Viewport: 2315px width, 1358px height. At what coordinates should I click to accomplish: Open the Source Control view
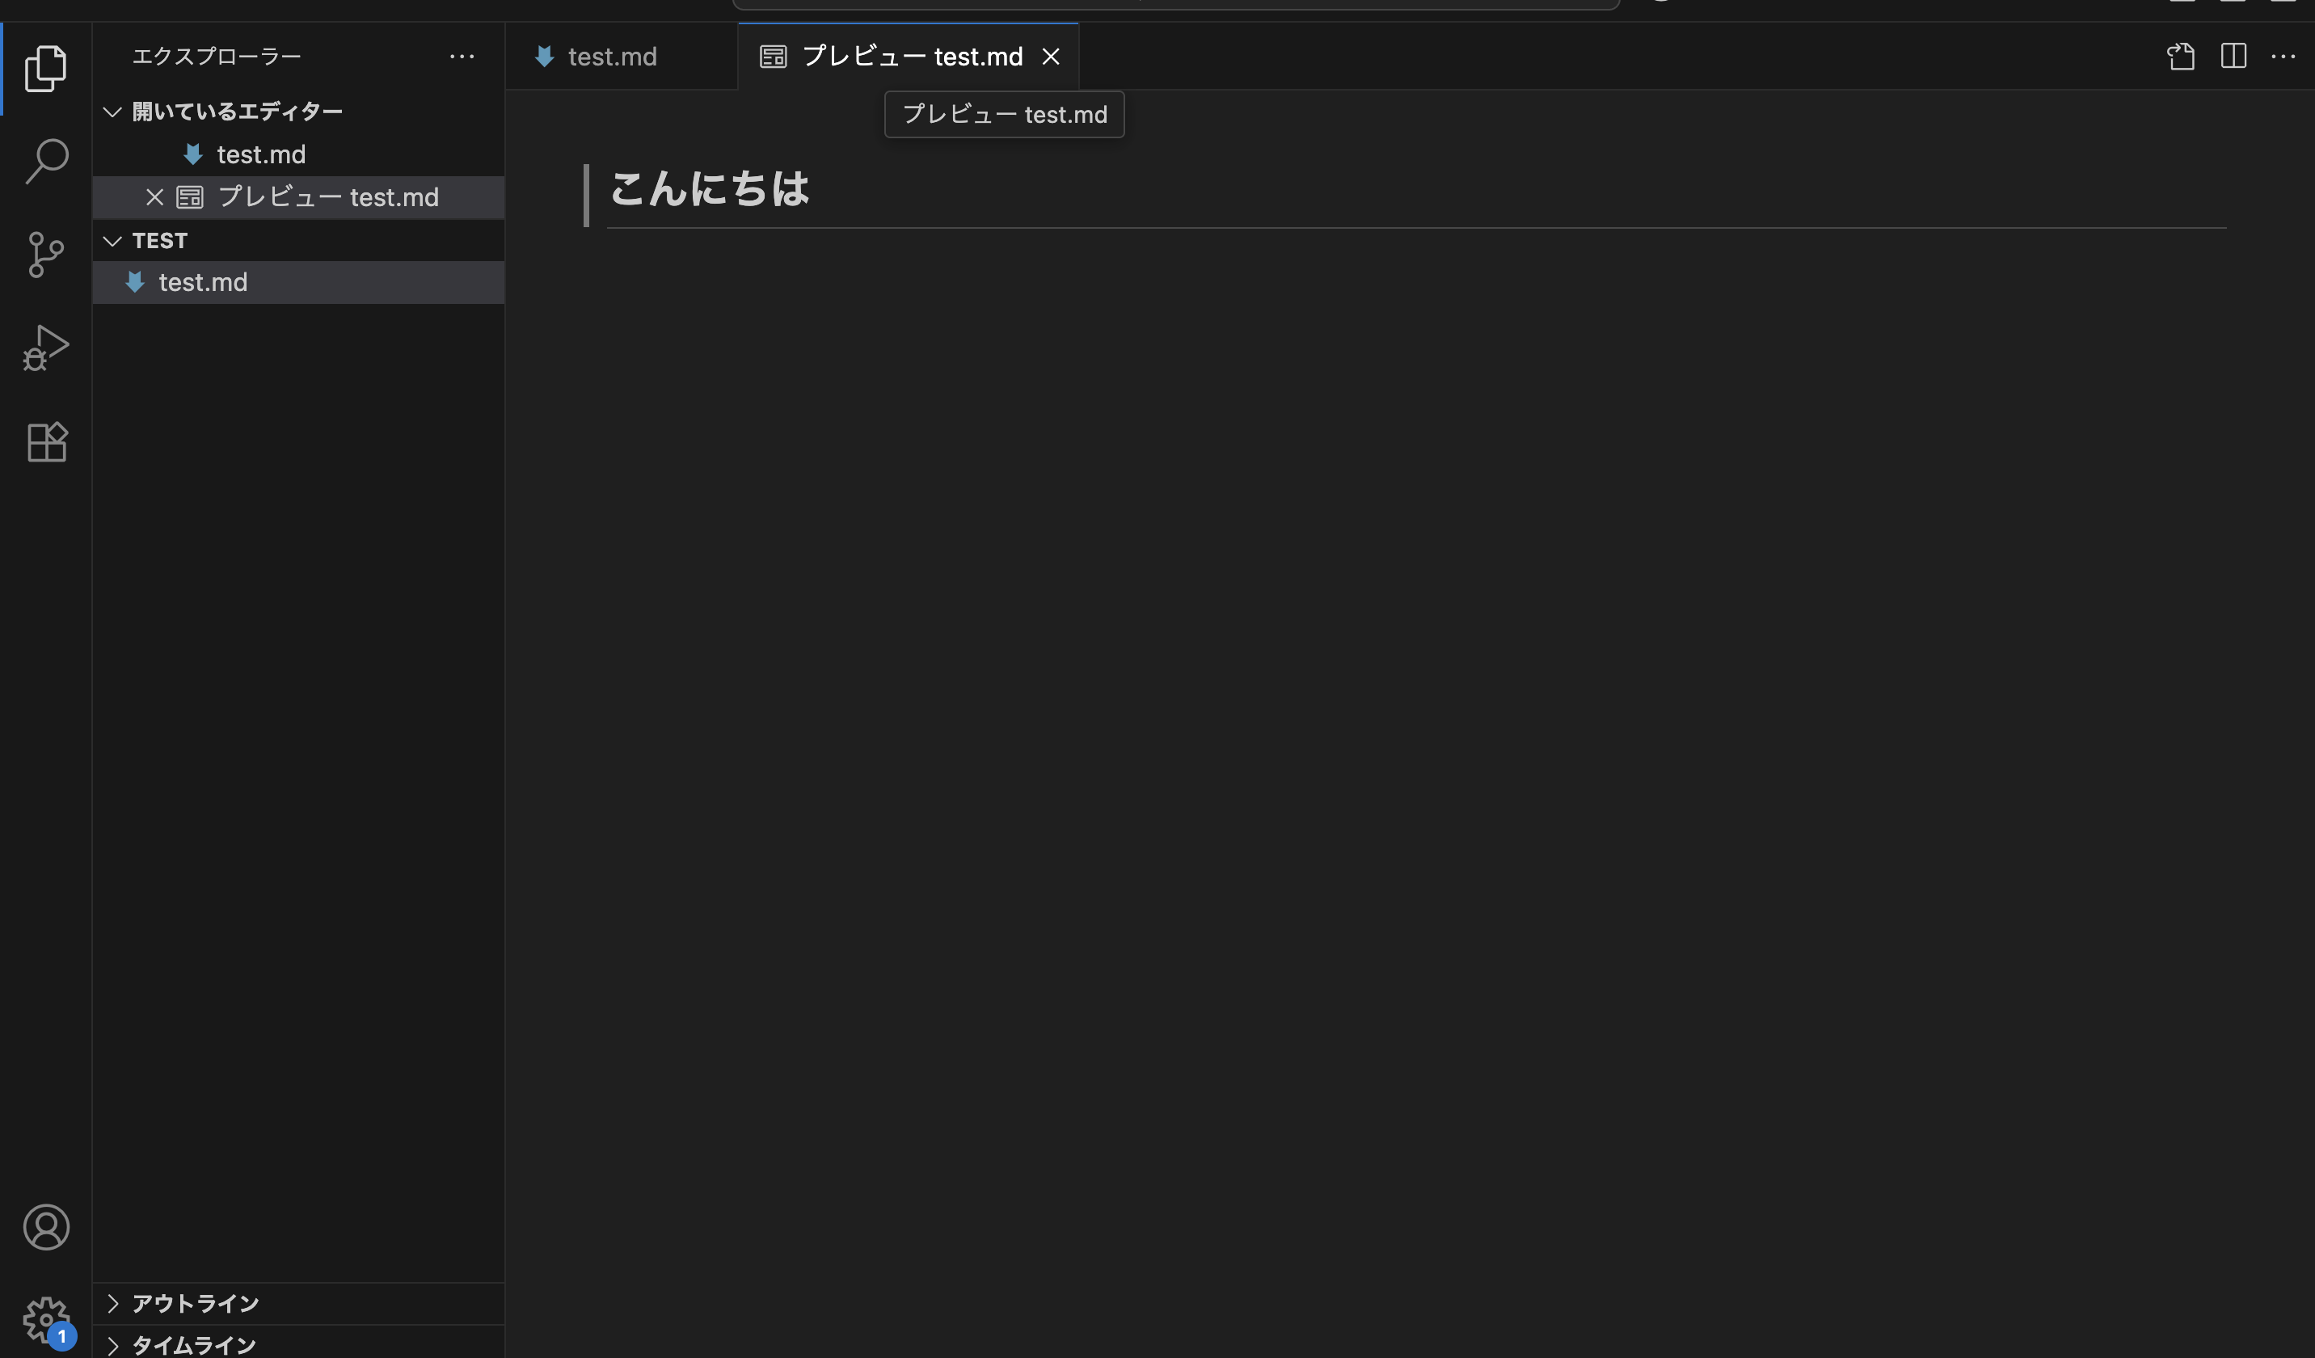point(46,255)
